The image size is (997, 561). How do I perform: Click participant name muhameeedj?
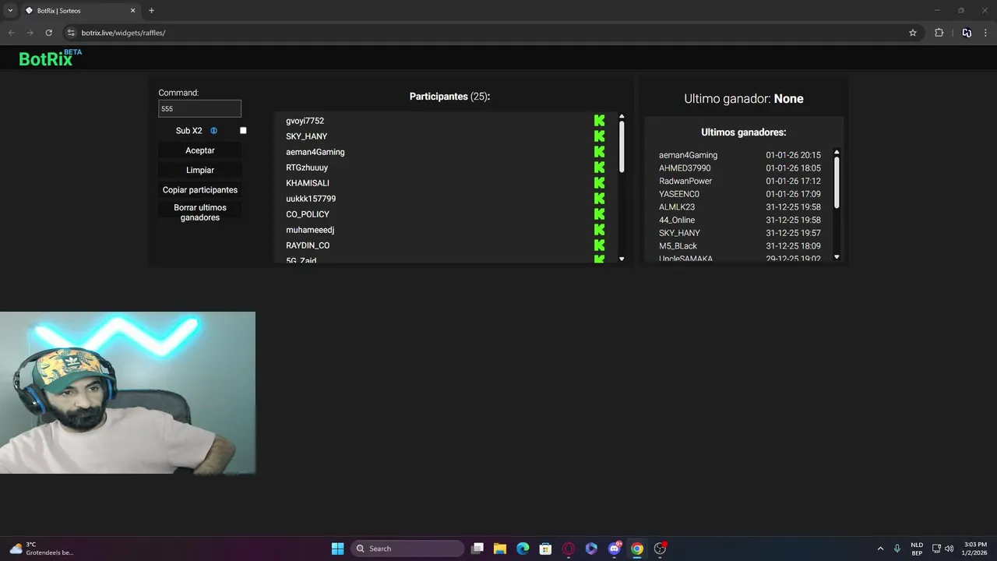(x=310, y=230)
